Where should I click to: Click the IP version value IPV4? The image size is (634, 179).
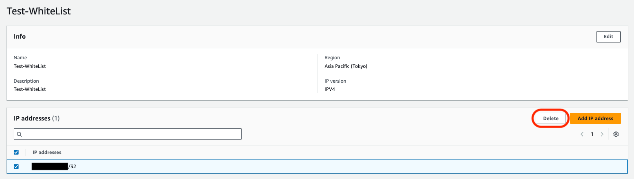pyautogui.click(x=330, y=89)
